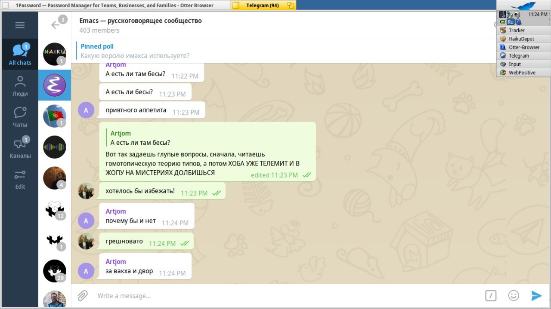The width and height of the screenshot is (551, 309).
Task: Open the HAIKU chat avatar
Action: 55,54
